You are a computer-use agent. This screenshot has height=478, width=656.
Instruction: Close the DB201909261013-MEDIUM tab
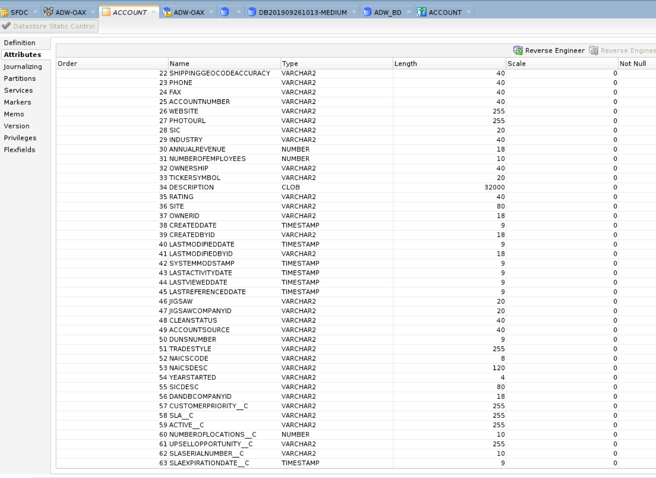[354, 12]
